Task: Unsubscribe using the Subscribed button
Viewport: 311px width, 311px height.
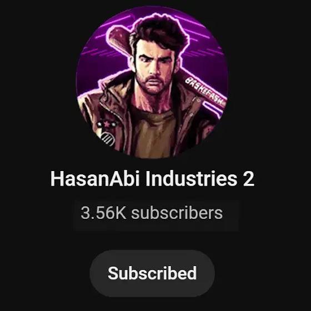Action: click(152, 273)
